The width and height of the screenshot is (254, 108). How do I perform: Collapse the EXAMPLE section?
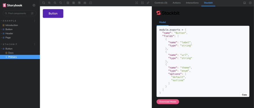[x=10, y=21]
